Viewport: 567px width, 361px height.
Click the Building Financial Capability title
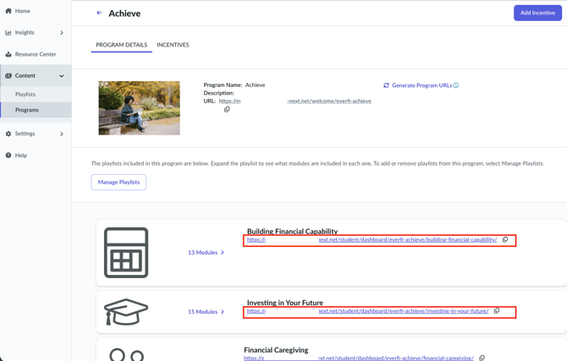292,232
